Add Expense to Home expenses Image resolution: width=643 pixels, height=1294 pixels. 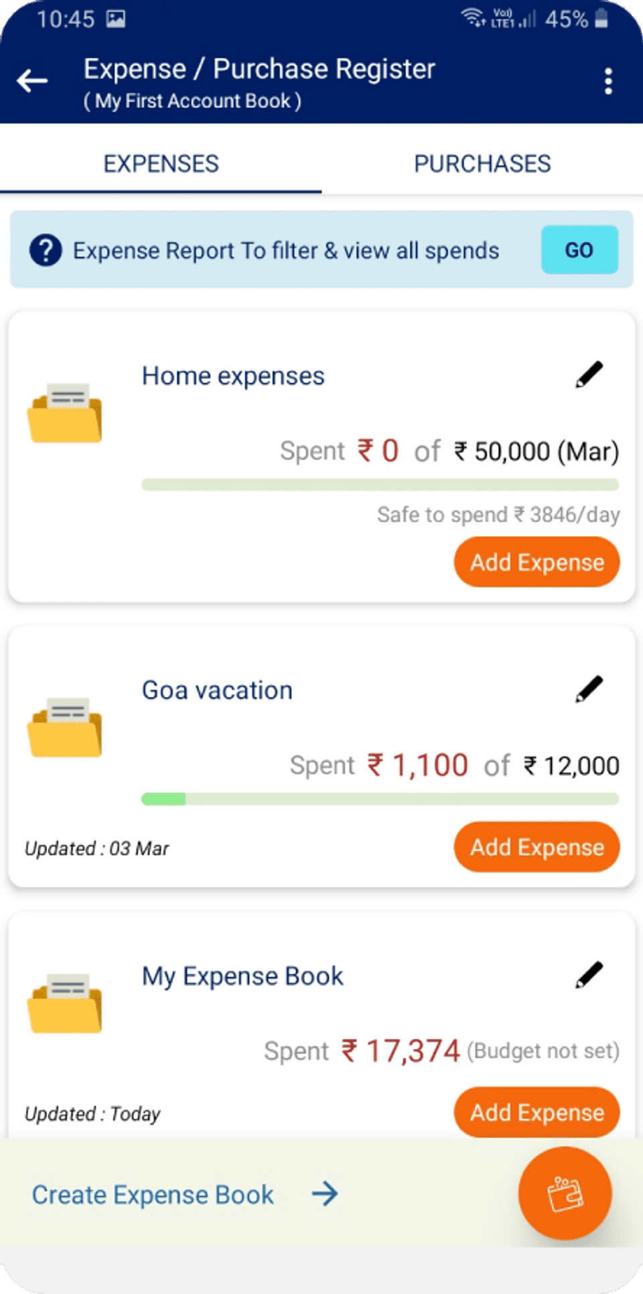537,562
